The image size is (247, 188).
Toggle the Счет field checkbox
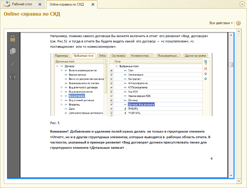112,70
